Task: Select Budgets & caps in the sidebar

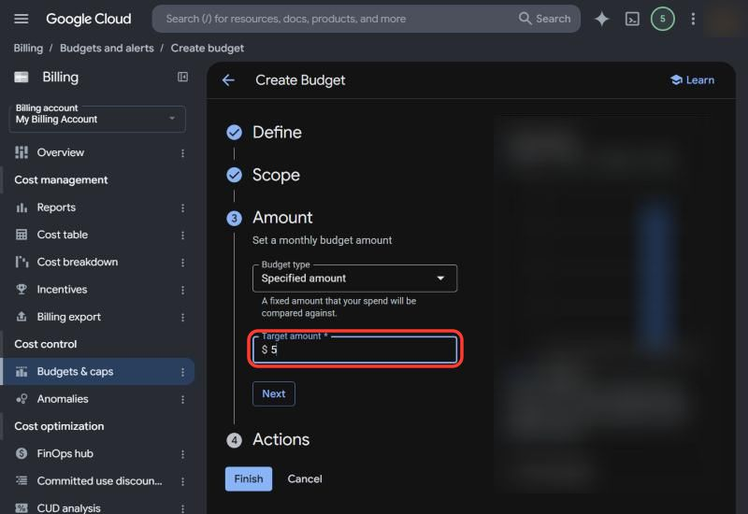Action: [x=97, y=371]
